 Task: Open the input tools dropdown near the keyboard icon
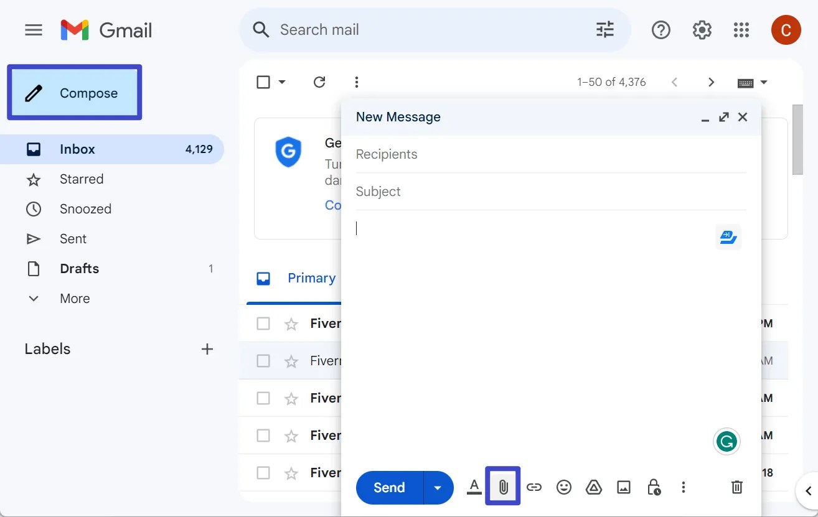click(x=765, y=82)
